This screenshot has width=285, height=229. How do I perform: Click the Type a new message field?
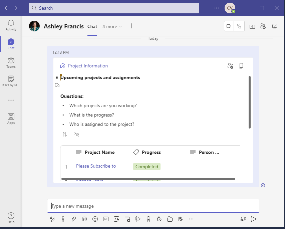(153, 206)
